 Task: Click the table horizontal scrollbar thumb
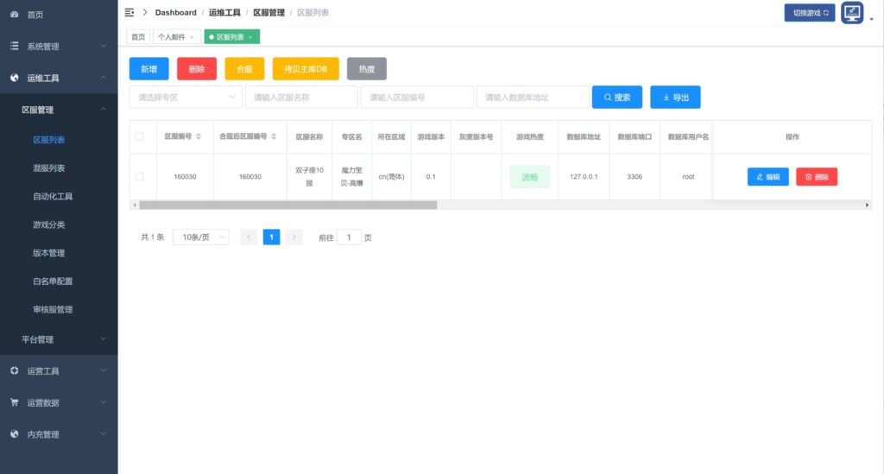pyautogui.click(x=288, y=205)
